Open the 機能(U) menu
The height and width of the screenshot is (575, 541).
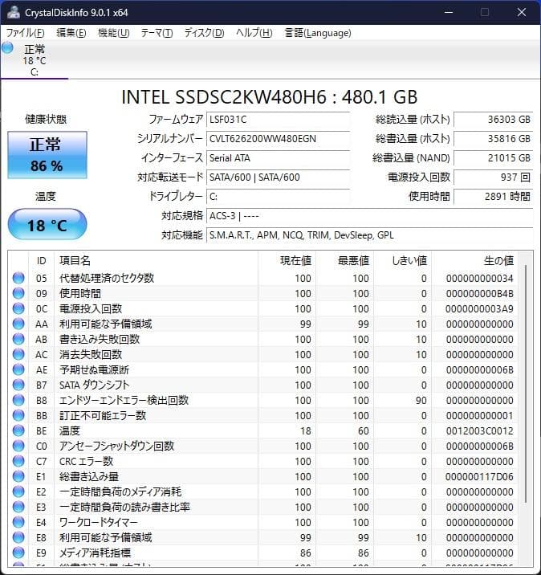[x=114, y=33]
